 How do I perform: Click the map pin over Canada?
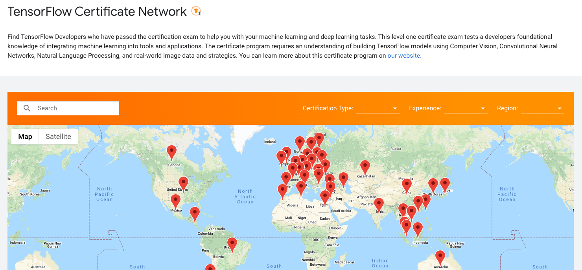tap(171, 153)
